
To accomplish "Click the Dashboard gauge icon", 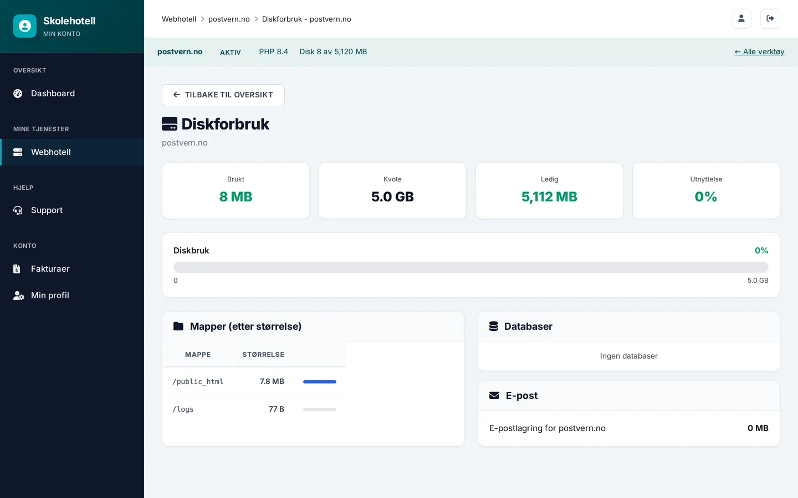I will point(18,94).
